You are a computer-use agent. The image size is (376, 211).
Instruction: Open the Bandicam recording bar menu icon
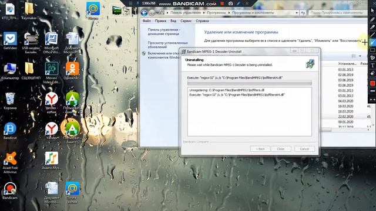[x=130, y=4]
